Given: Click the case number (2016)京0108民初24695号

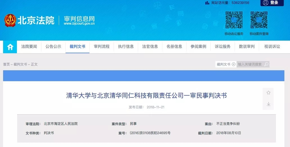Looking at the screenshot, I should (x=150, y=133).
